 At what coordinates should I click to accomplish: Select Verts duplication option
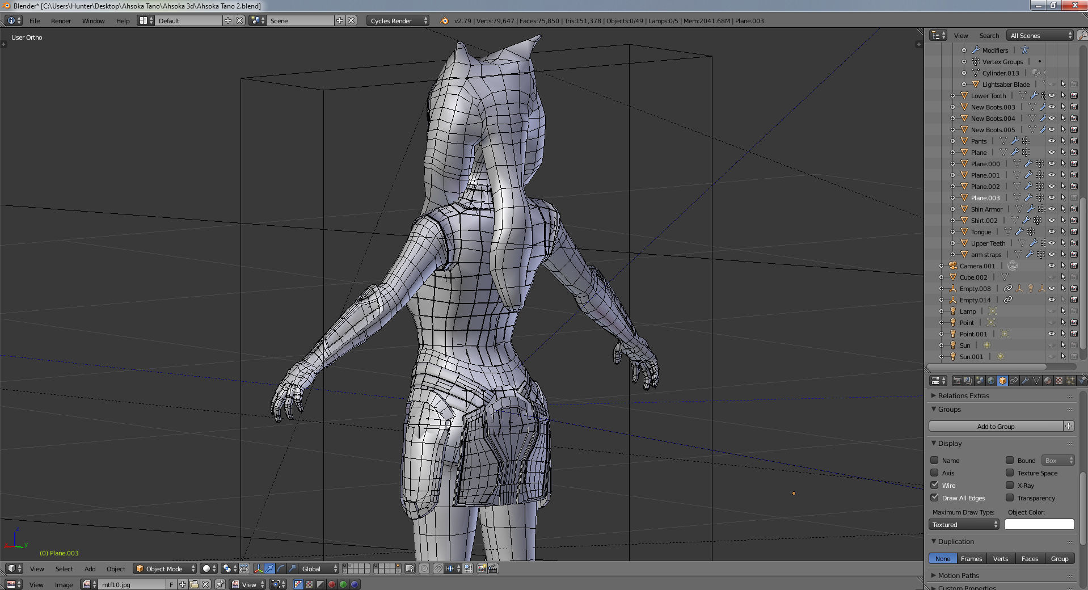[x=1001, y=559]
